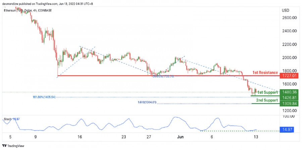Click the Ethereum / U.S. Dollar chart title

click(x=28, y=11)
